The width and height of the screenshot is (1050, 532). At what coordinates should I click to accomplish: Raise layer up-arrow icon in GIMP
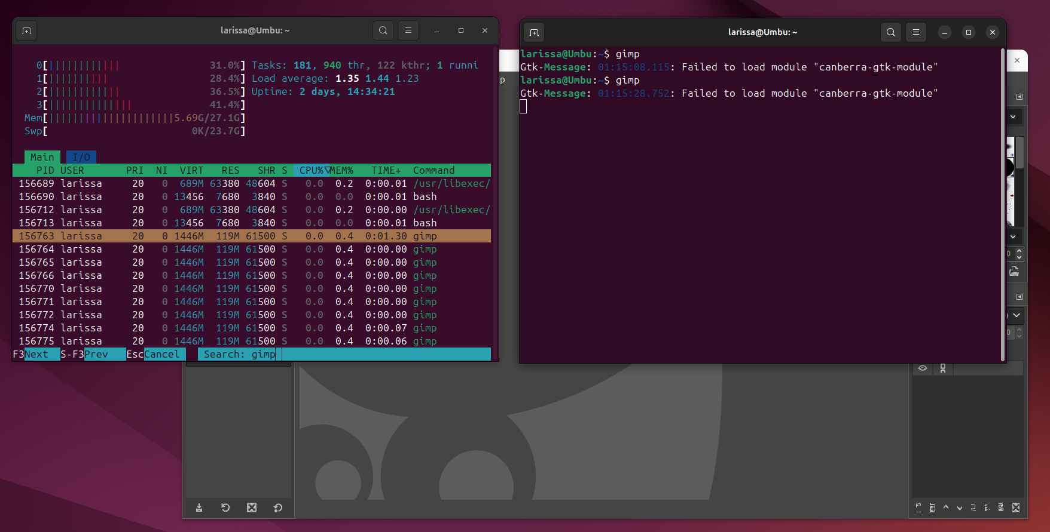click(946, 508)
